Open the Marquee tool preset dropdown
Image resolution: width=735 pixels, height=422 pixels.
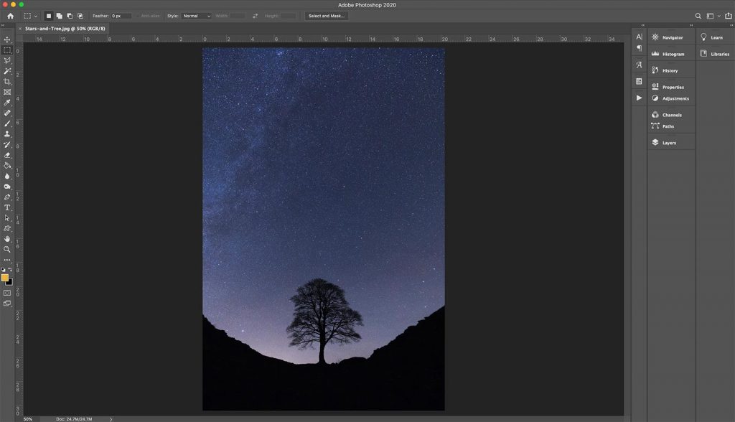34,15
